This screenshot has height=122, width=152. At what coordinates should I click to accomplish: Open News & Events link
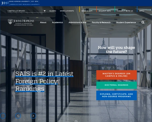[67, 11]
